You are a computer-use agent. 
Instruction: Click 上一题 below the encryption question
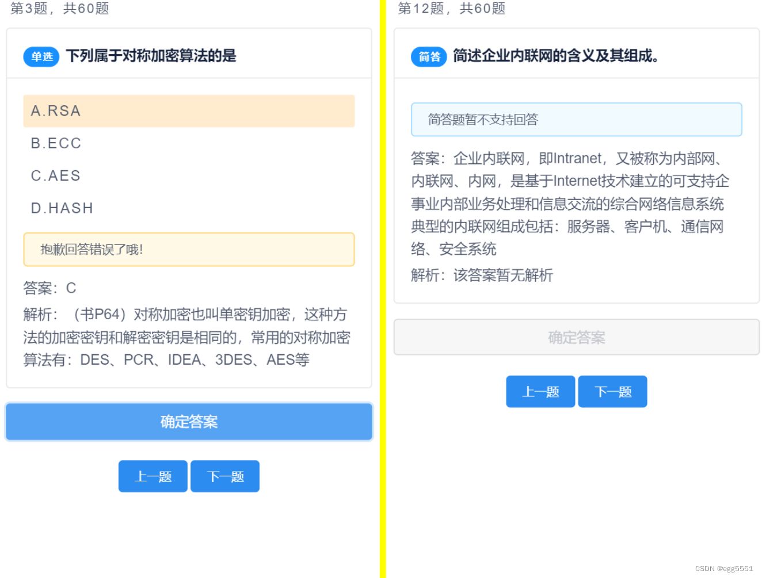[x=153, y=476]
